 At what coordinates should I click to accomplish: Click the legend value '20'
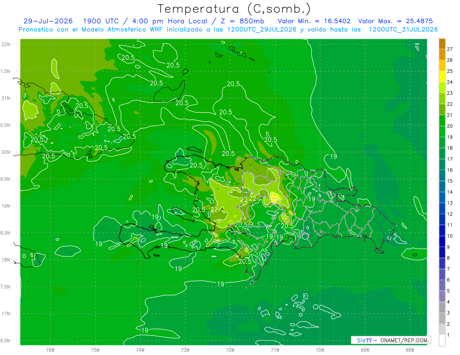tap(450, 126)
